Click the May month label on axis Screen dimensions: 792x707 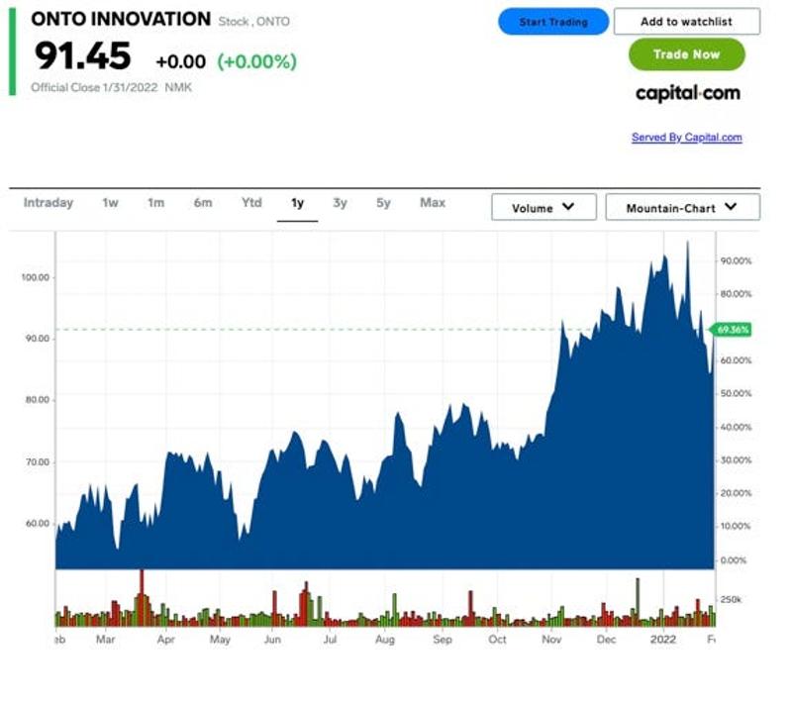click(220, 640)
